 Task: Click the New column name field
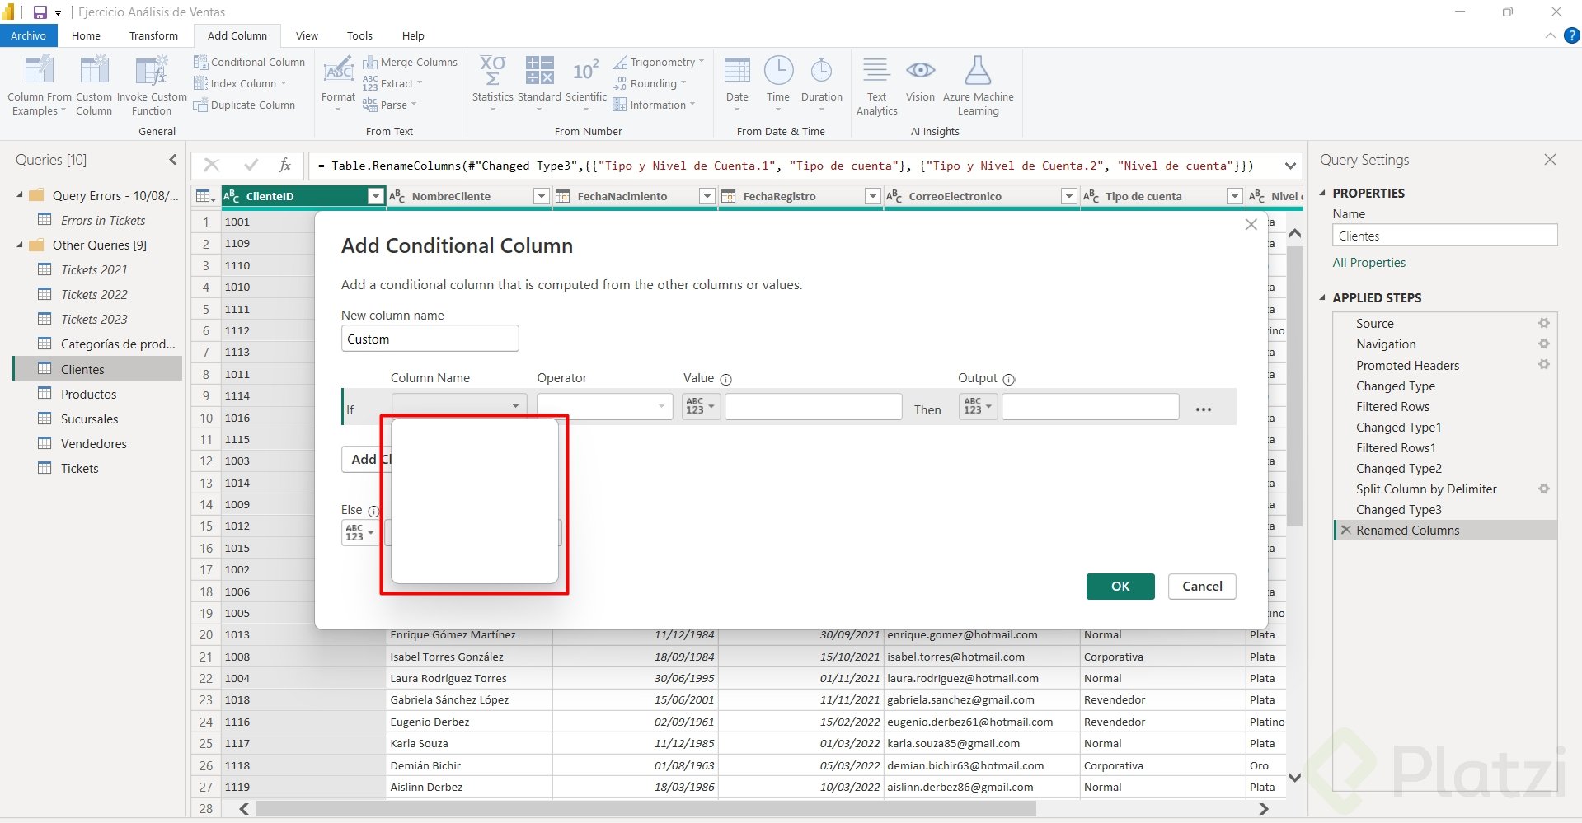(430, 339)
